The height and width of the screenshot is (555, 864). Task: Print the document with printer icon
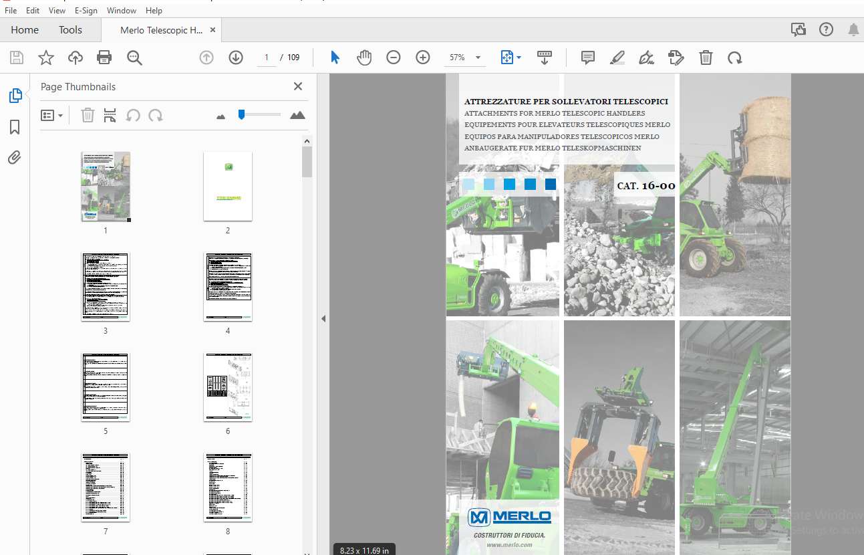click(x=104, y=58)
